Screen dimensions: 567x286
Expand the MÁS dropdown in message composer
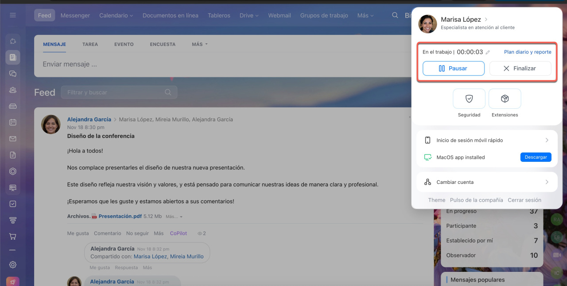pos(199,44)
